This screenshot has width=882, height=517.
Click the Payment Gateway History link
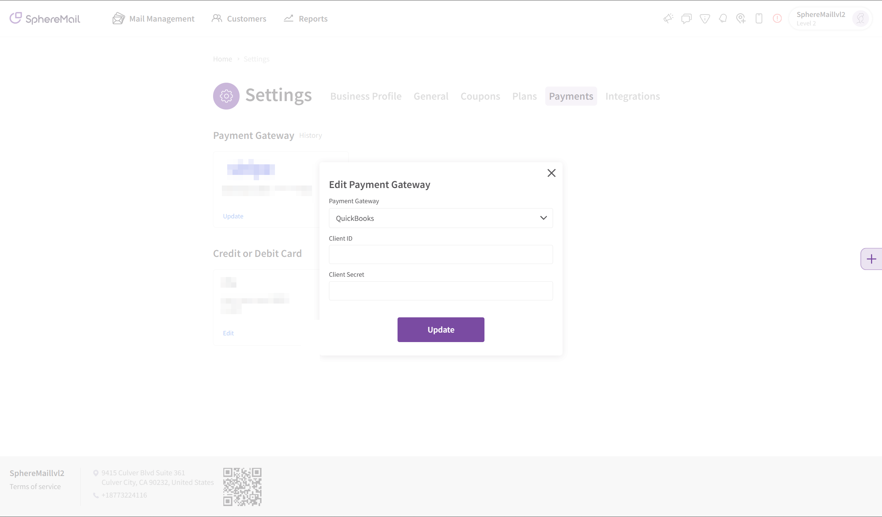pyautogui.click(x=310, y=135)
